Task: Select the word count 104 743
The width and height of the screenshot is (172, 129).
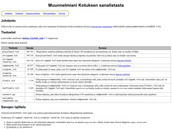Action: pos(30,52)
